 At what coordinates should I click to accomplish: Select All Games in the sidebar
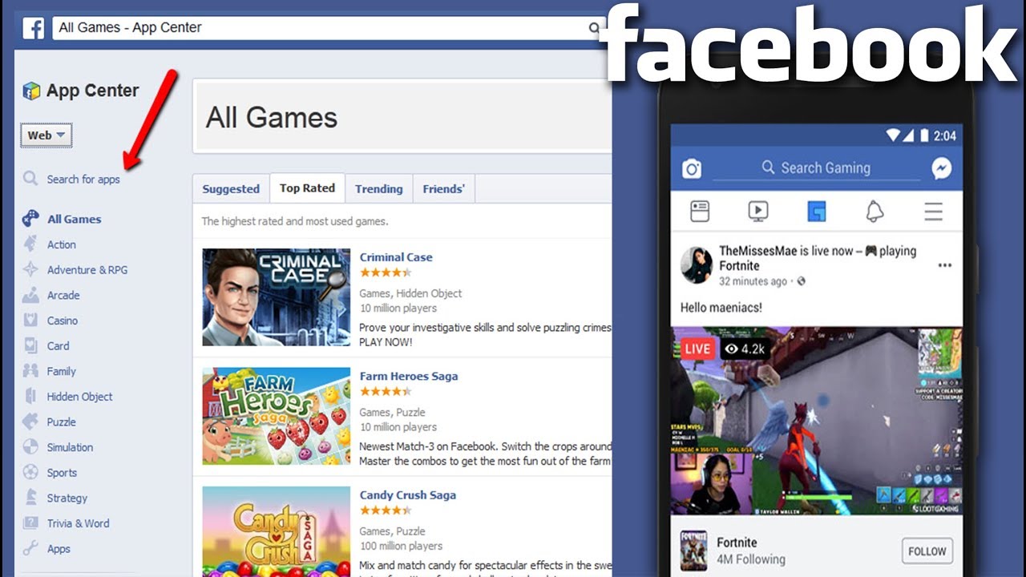tap(74, 219)
